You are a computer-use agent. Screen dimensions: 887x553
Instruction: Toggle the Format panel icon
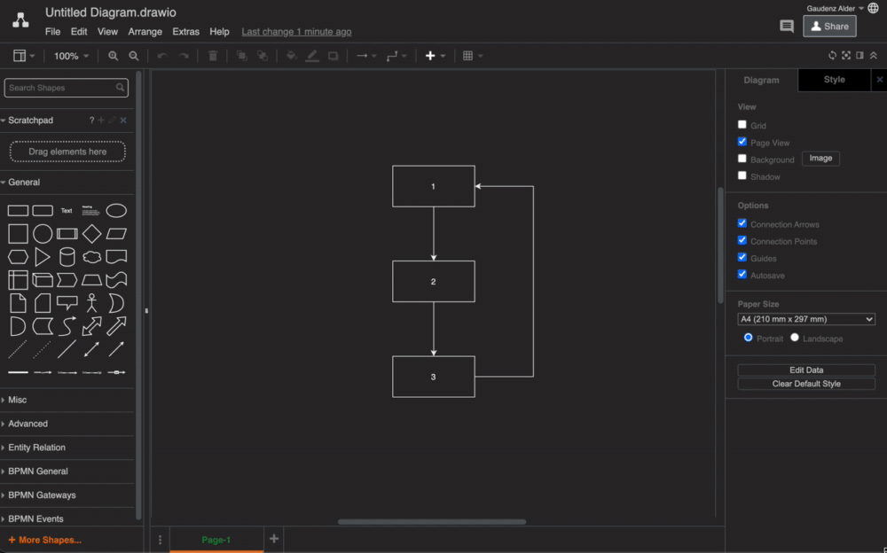(860, 55)
